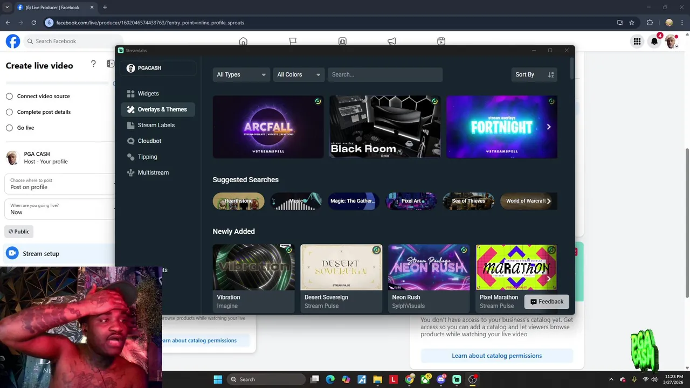The height and width of the screenshot is (388, 690).
Task: Change the Public audience setting
Action: pos(19,232)
